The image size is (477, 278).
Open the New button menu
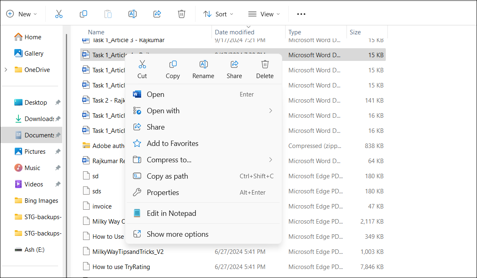point(22,14)
